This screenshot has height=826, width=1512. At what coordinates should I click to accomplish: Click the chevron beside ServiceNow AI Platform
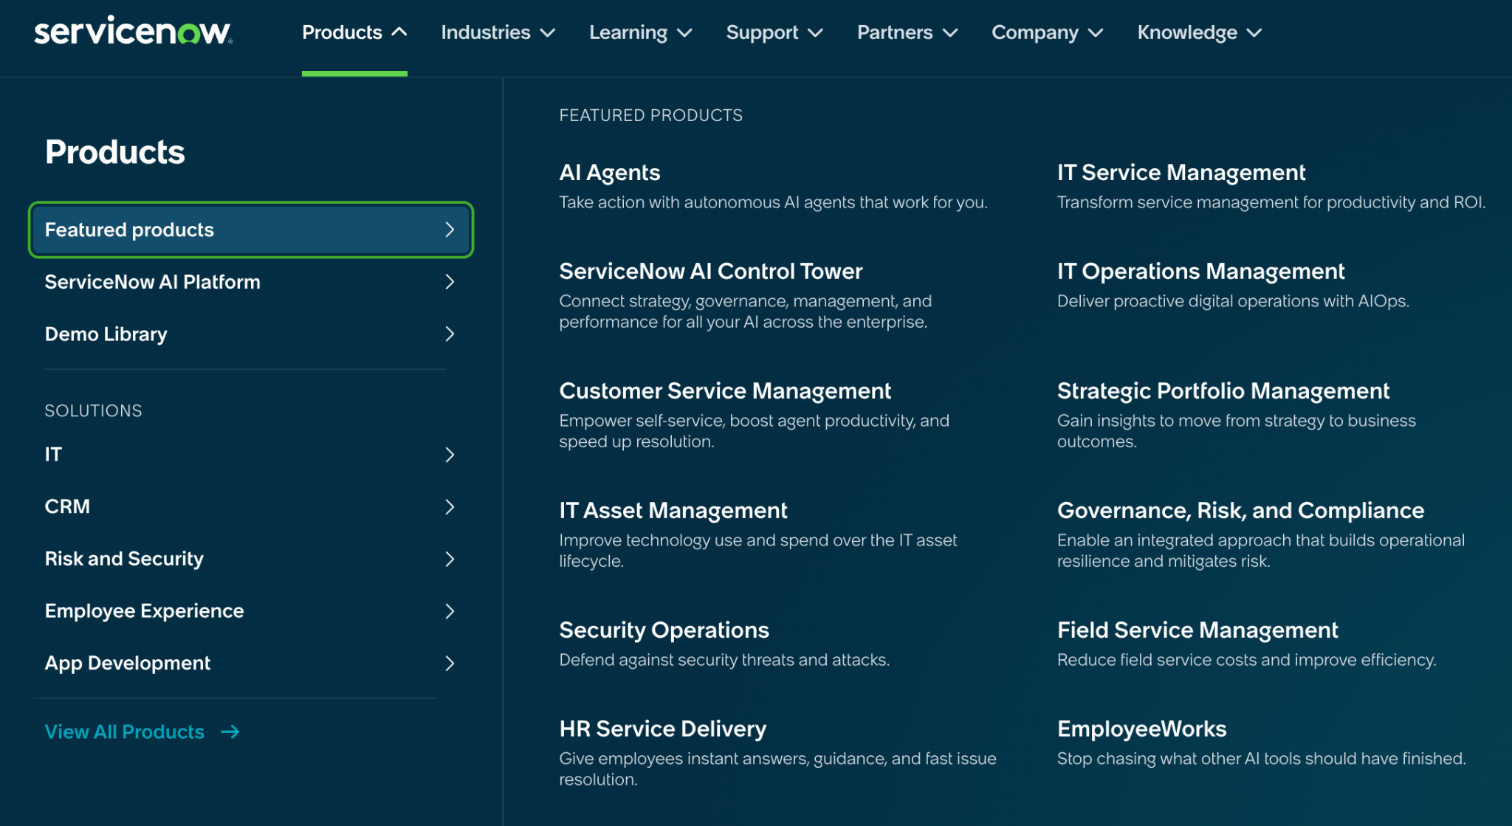450,282
